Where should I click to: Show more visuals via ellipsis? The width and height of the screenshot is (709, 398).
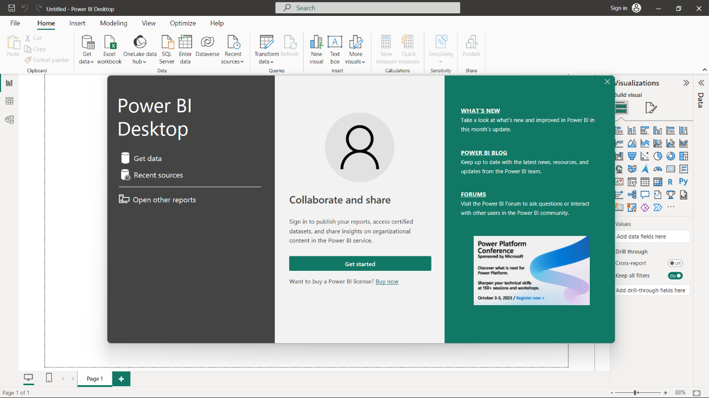670,207
